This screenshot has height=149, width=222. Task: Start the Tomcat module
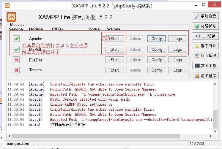pyautogui.click(x=114, y=70)
